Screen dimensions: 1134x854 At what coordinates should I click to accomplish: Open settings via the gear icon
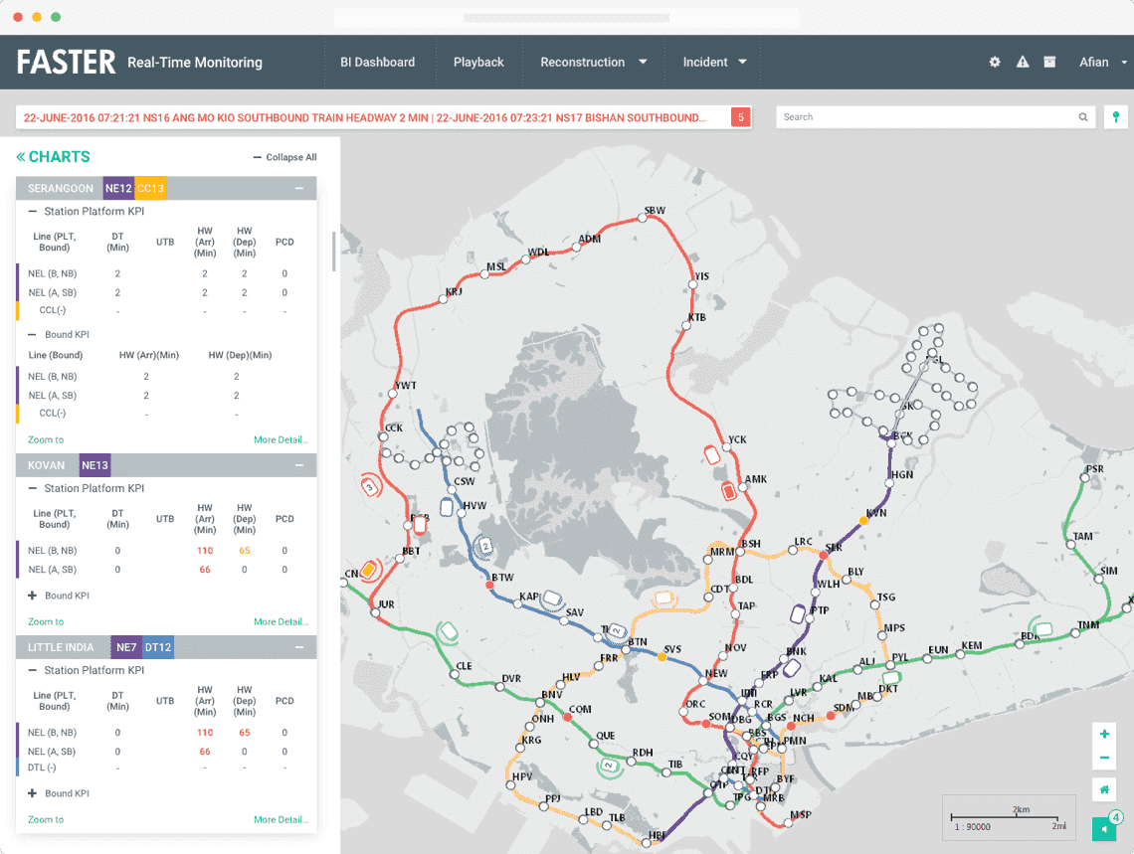click(994, 62)
